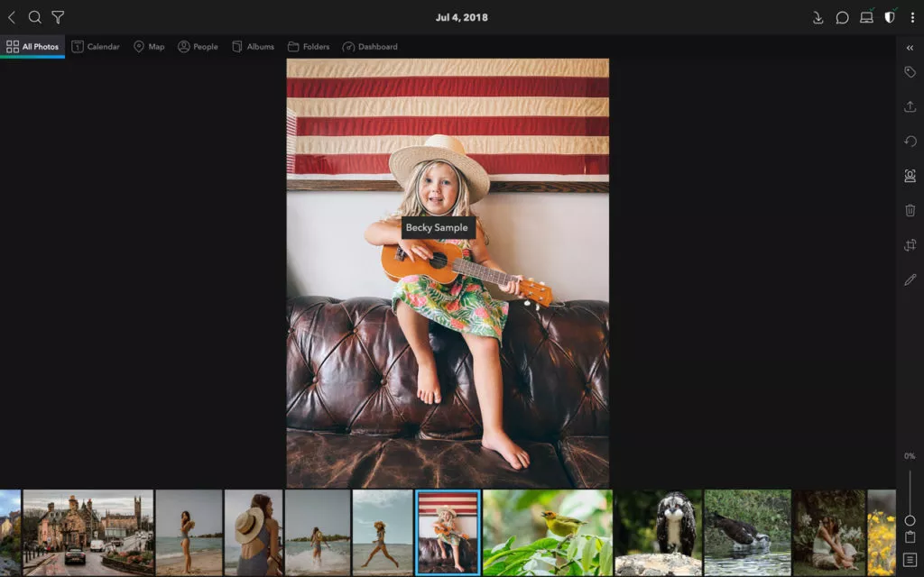
Task: Click the zoom slider handle
Action: coord(910,520)
